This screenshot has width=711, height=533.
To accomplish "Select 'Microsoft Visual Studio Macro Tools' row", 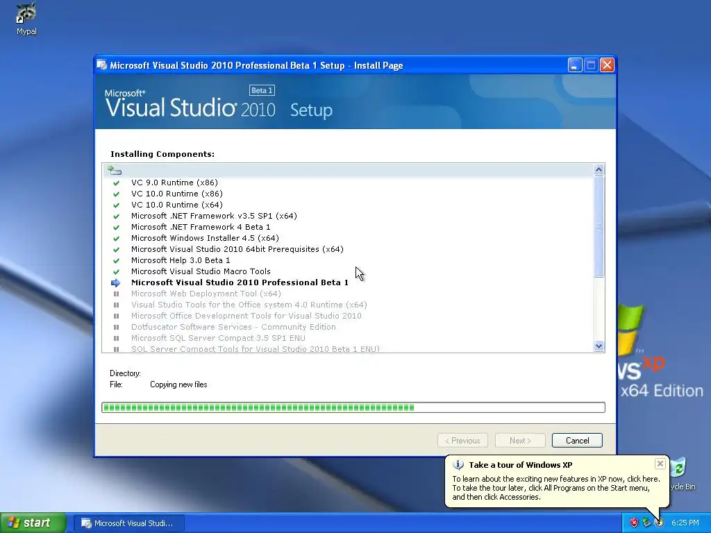I will 201,271.
